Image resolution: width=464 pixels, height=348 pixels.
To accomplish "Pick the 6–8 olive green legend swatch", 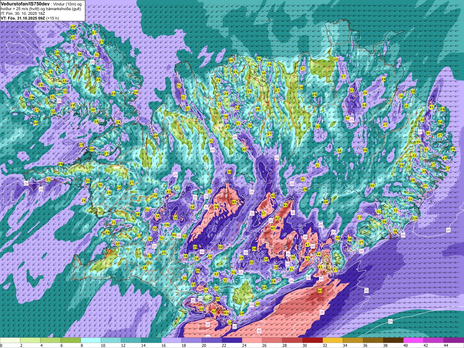I will coord(71,340).
